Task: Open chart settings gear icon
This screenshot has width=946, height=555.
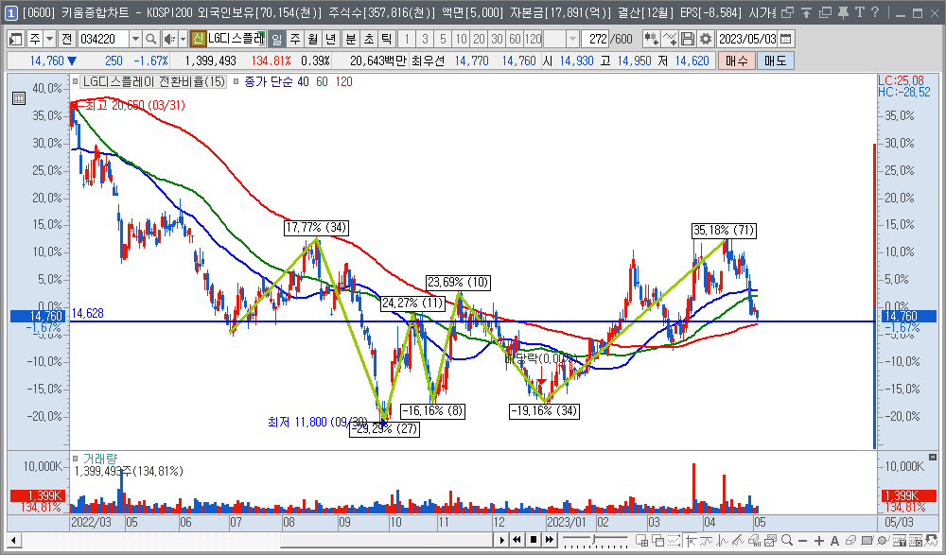Action: coord(706,39)
